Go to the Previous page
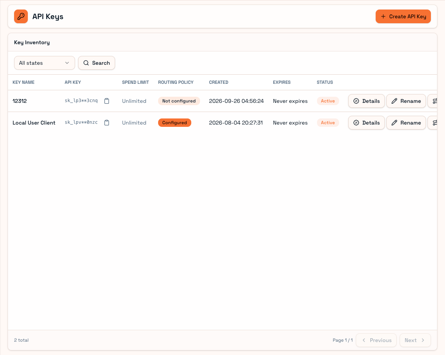445x355 pixels. click(x=376, y=340)
